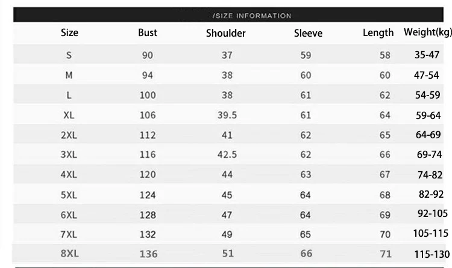The image size is (452, 268).
Task: Click the Sleeve column header
Action: coord(308,33)
